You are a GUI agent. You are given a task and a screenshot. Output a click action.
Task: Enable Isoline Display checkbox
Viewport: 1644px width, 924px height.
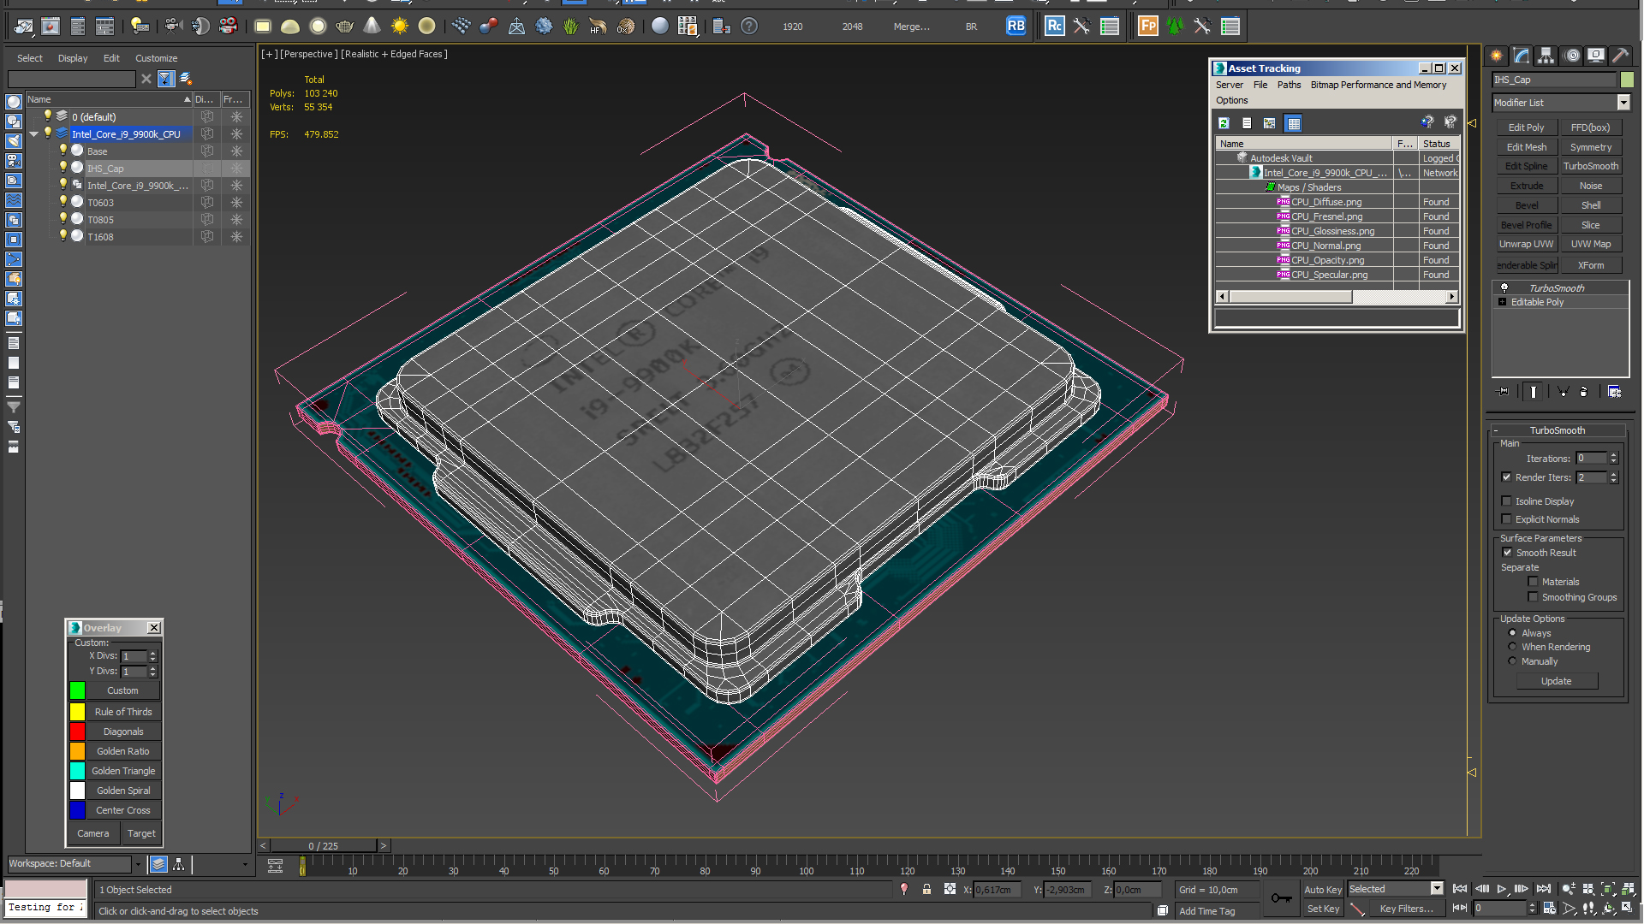pos(1506,501)
